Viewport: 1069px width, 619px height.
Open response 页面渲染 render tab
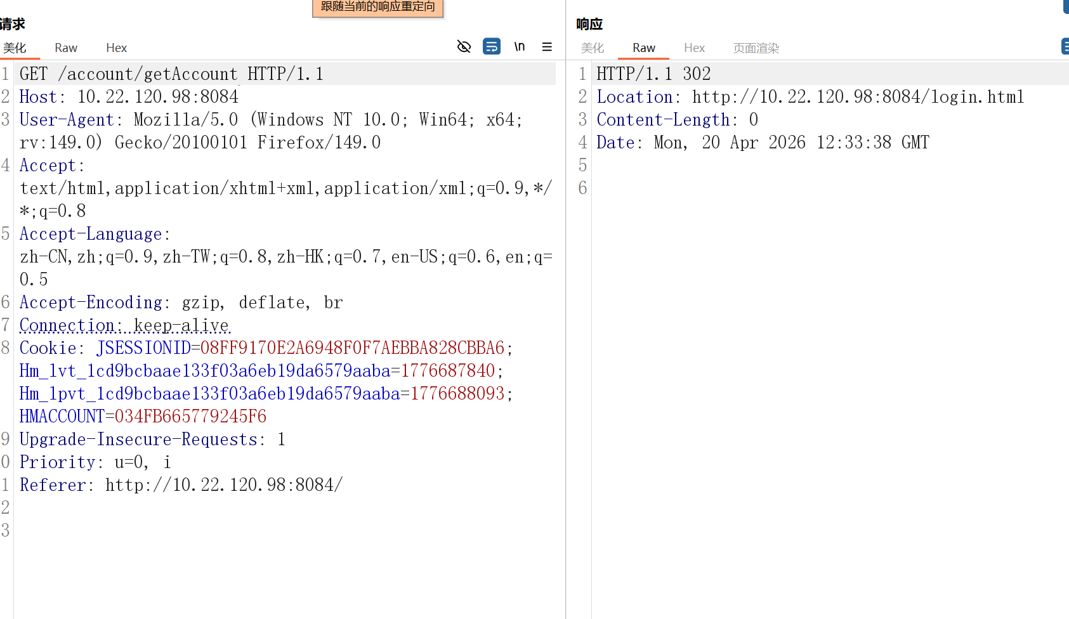pyautogui.click(x=756, y=48)
